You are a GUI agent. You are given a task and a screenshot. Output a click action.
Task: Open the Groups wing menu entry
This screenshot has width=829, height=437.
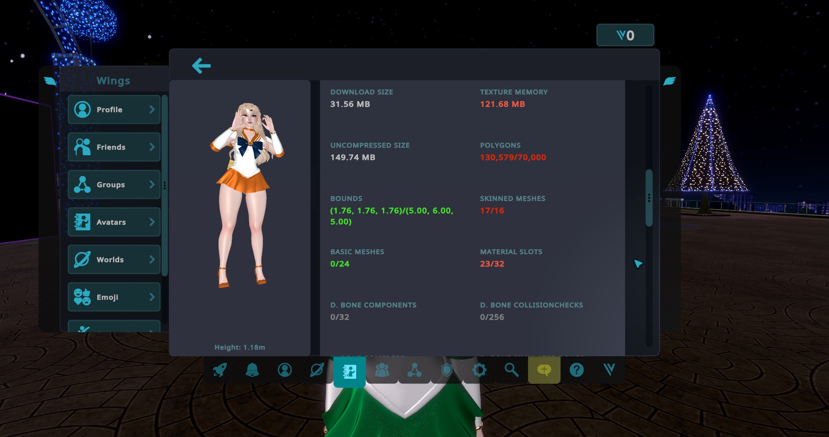tap(114, 185)
